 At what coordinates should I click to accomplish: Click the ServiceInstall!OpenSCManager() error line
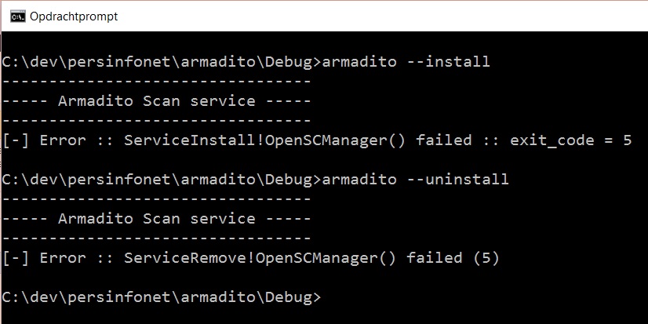[x=317, y=140]
